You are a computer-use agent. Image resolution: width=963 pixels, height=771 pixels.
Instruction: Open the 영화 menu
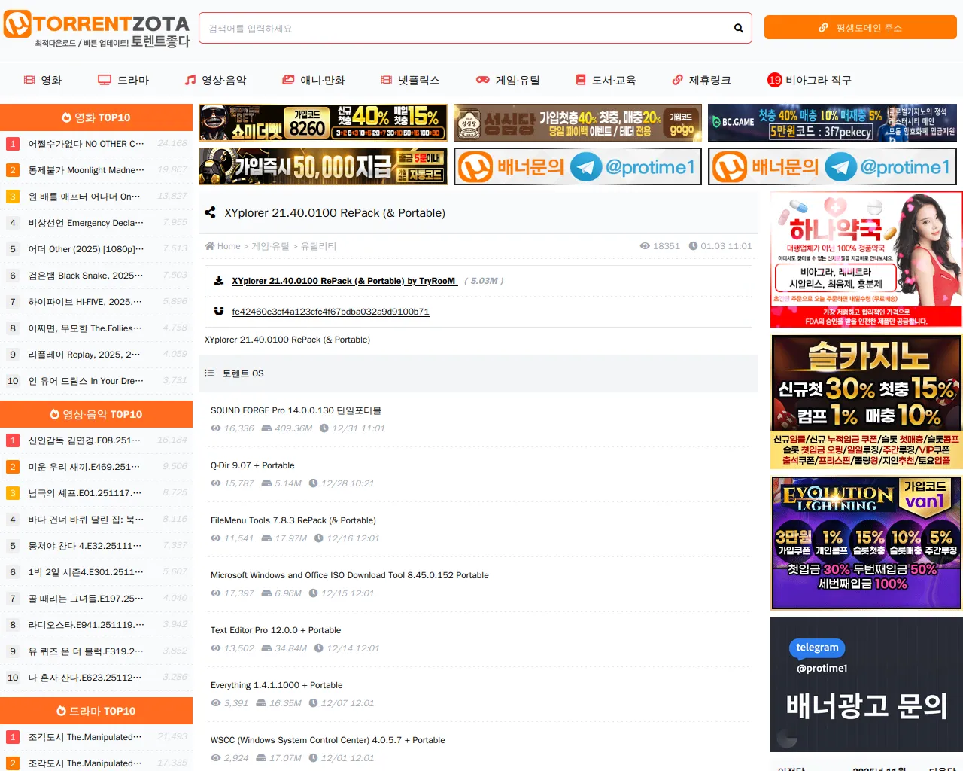43,80
